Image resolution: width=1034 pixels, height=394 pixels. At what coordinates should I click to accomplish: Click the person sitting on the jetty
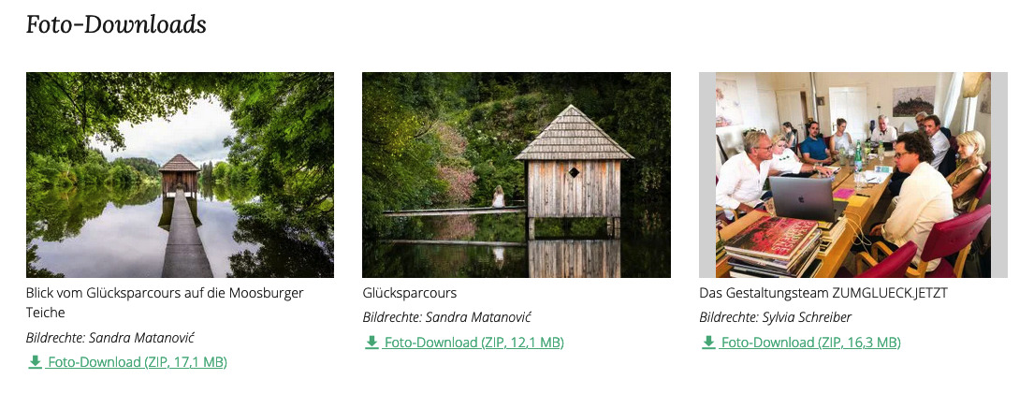pos(499,197)
